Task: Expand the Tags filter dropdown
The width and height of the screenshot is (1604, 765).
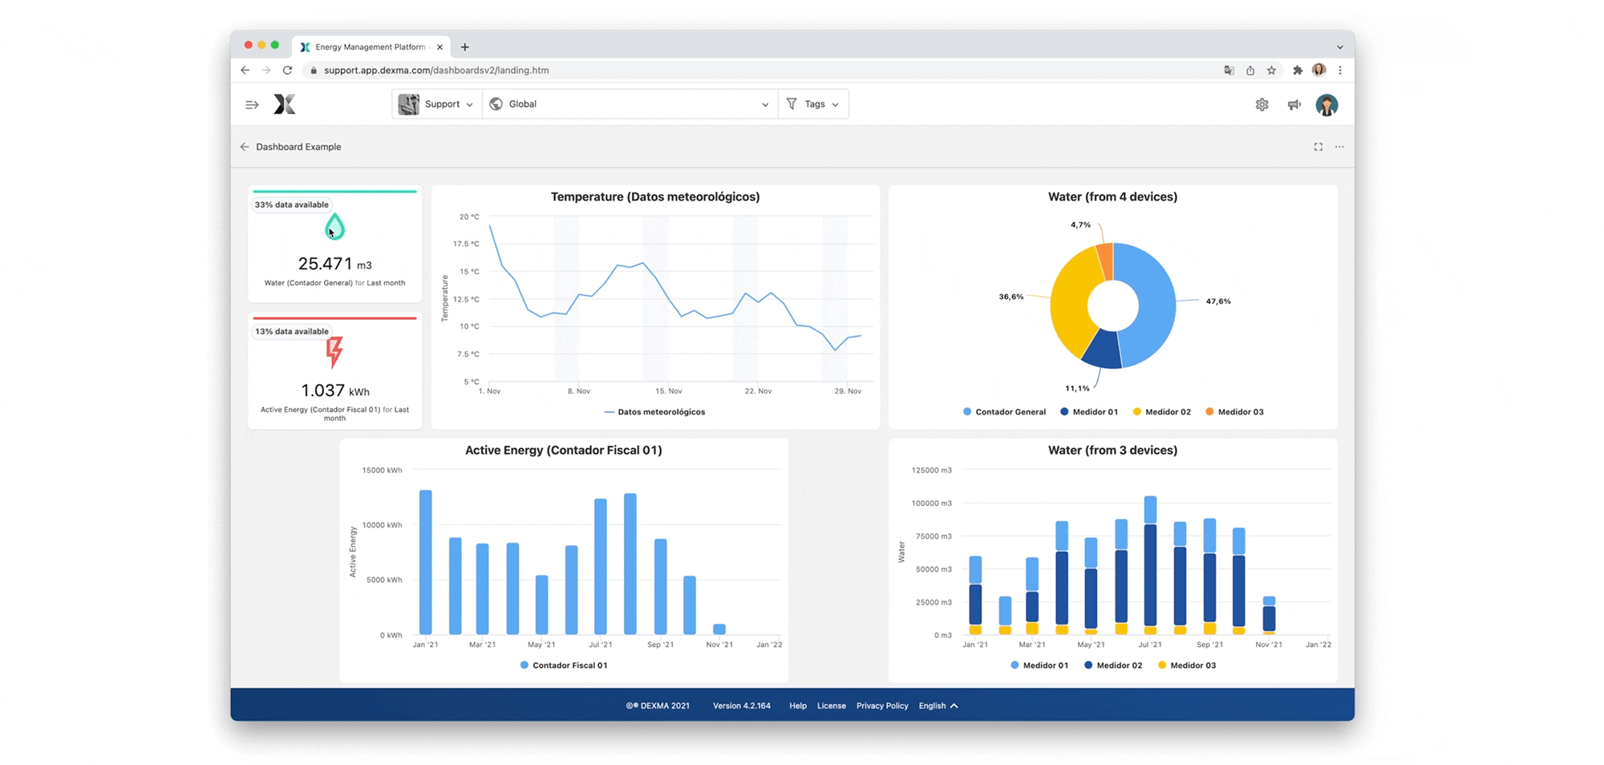Action: pyautogui.click(x=813, y=104)
